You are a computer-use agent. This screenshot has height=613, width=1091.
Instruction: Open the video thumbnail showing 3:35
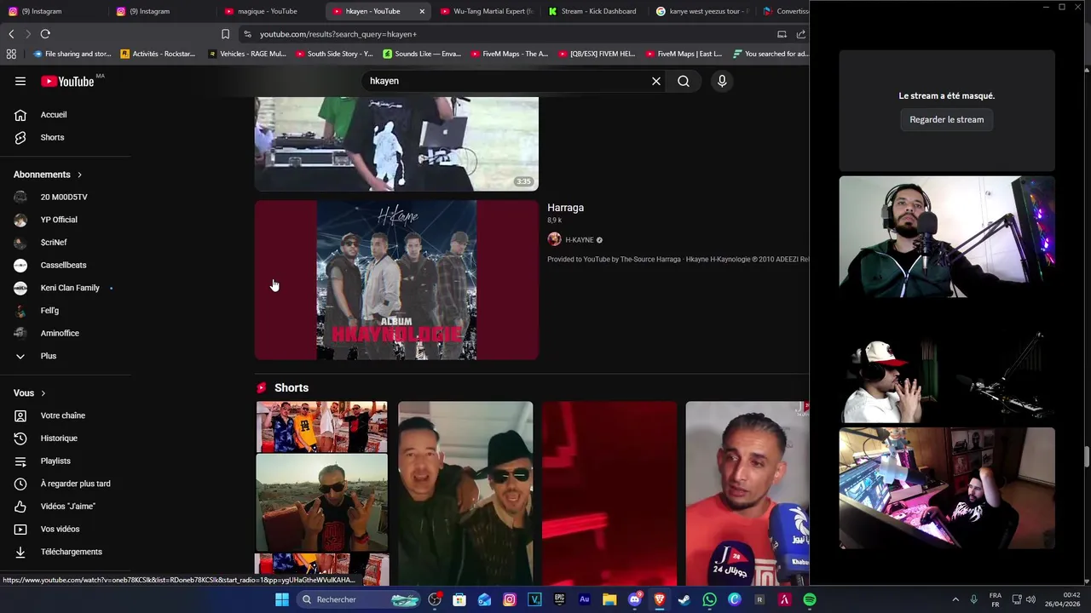pyautogui.click(x=396, y=144)
